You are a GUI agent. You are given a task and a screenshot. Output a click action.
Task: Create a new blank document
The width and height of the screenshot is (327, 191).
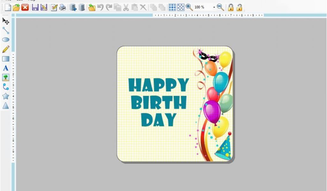point(8,8)
